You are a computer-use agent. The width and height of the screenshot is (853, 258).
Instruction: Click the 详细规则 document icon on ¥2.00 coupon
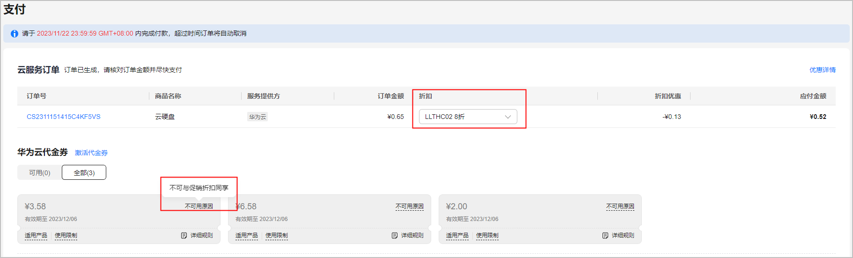click(605, 236)
